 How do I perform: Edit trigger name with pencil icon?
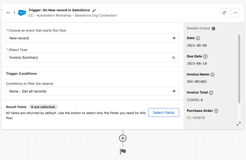[x=94, y=11]
